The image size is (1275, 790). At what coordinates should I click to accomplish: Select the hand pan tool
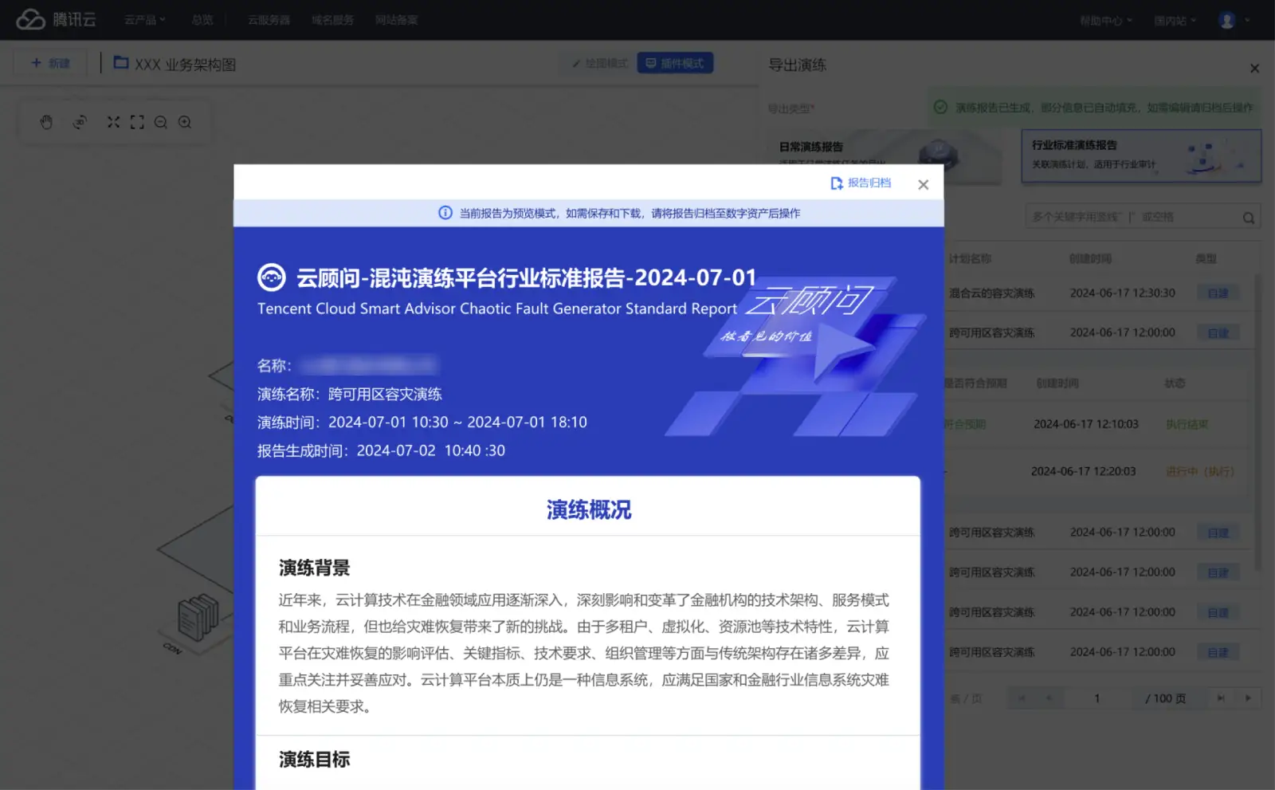(46, 122)
